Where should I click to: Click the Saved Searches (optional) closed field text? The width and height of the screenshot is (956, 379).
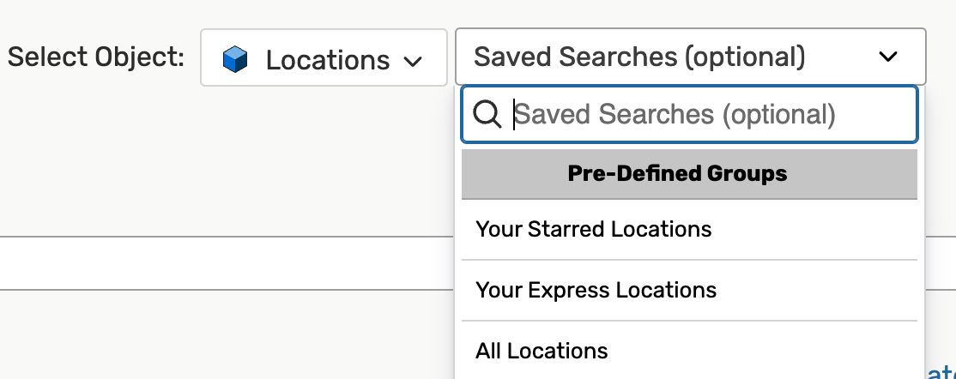(639, 57)
